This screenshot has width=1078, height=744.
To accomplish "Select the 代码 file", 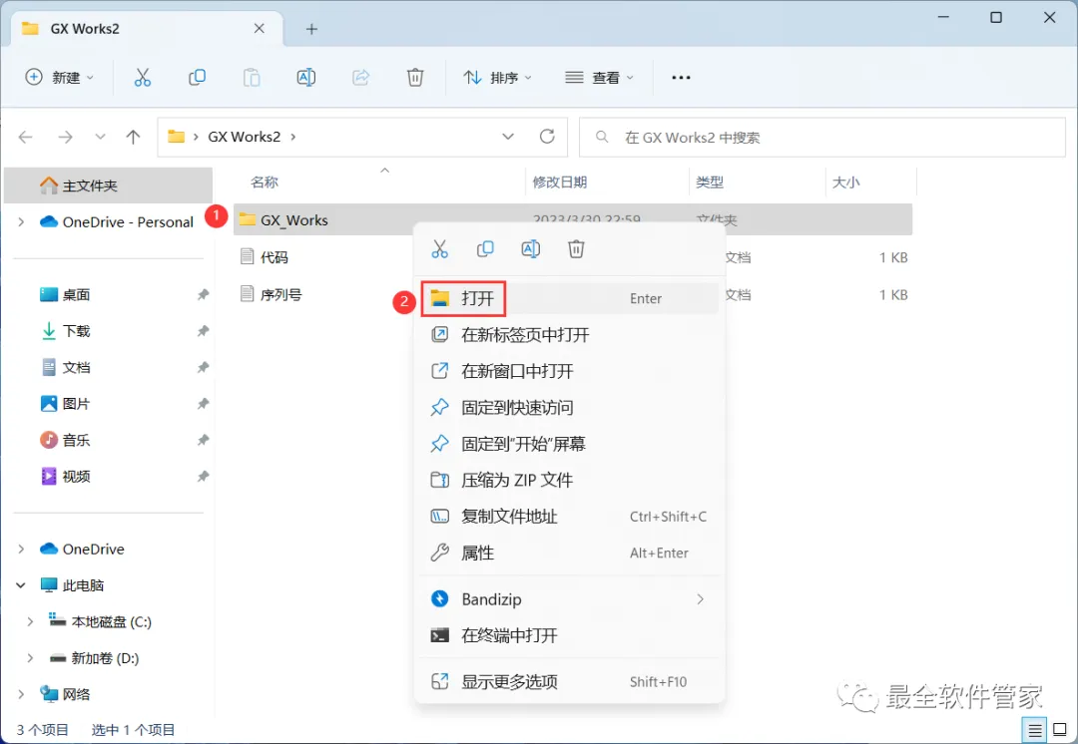I will point(265,257).
